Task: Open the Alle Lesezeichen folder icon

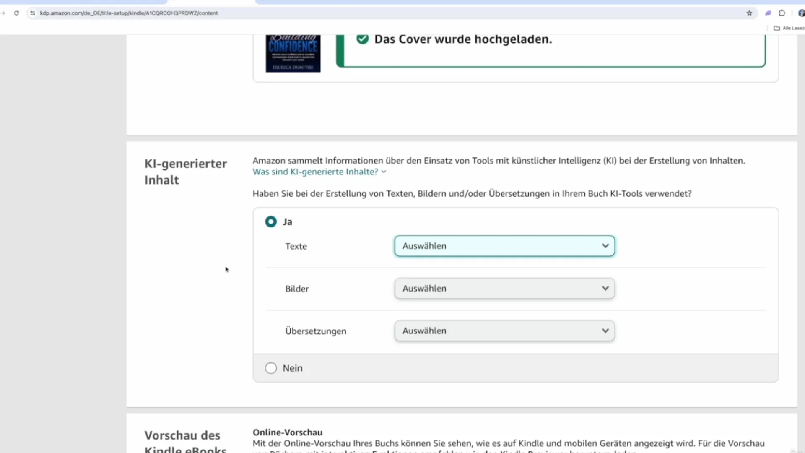Action: pyautogui.click(x=776, y=28)
